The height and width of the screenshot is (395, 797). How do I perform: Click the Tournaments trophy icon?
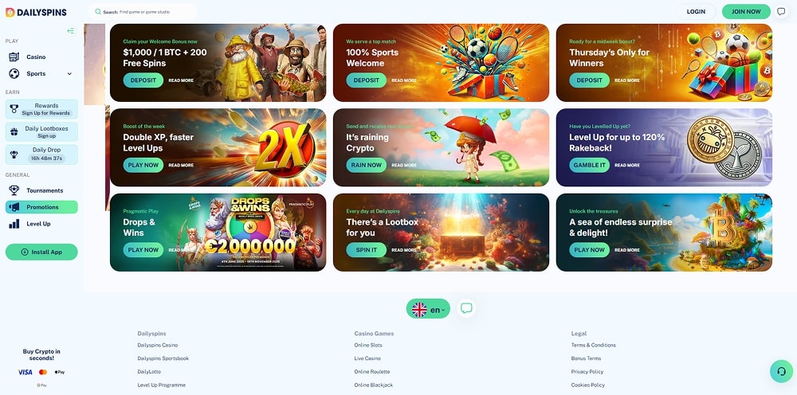pyautogui.click(x=14, y=190)
